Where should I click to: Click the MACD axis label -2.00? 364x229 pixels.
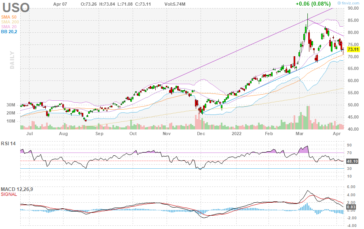pos(351,218)
